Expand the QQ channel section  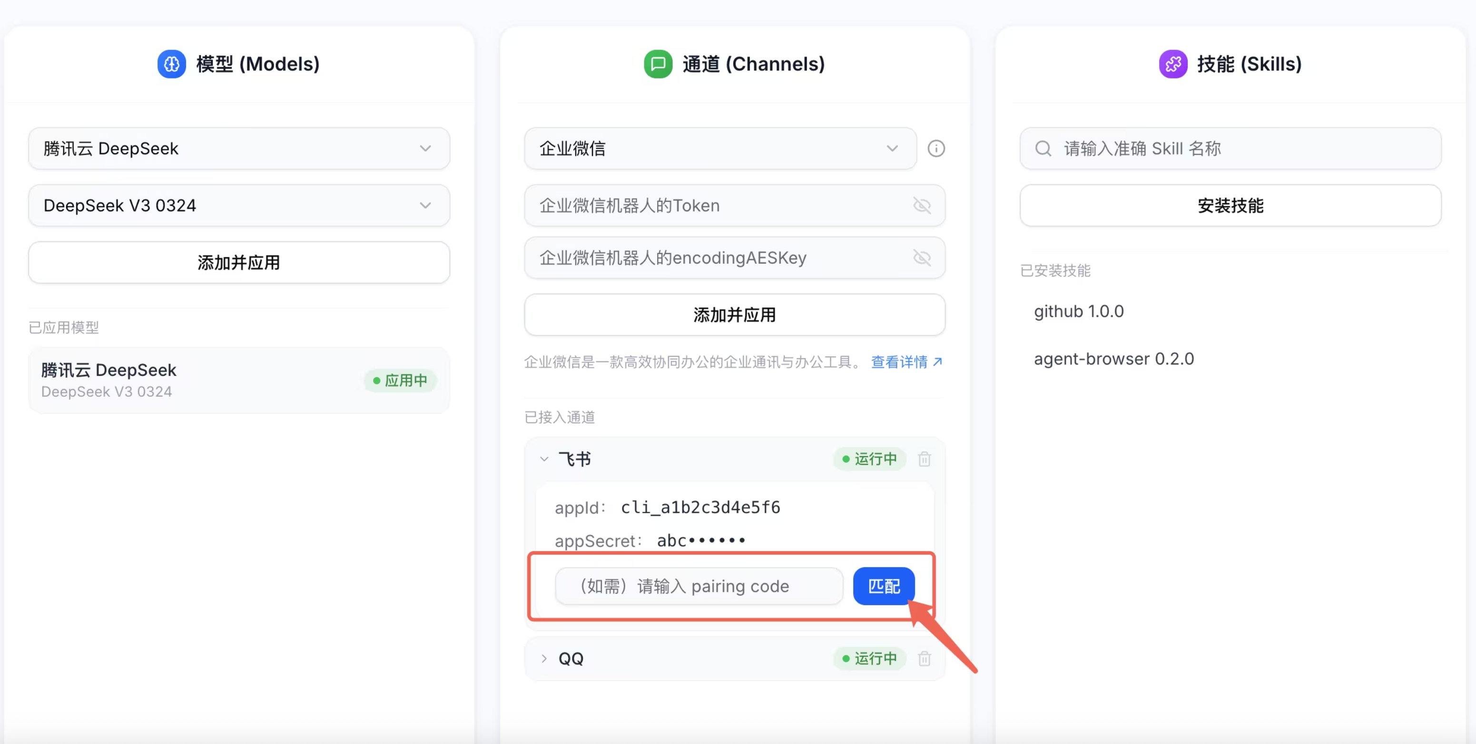[x=544, y=659]
